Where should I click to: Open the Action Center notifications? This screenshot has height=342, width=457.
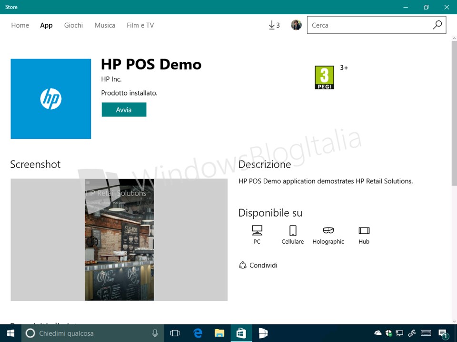click(x=442, y=333)
